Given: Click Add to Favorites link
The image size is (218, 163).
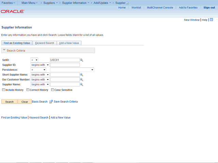Looking at the screenshot, I should click(188, 7).
